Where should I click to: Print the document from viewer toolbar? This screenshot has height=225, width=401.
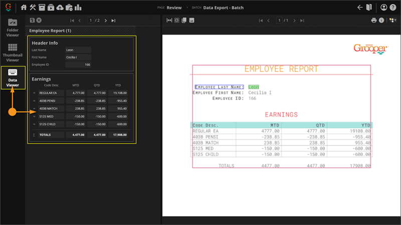374,20
